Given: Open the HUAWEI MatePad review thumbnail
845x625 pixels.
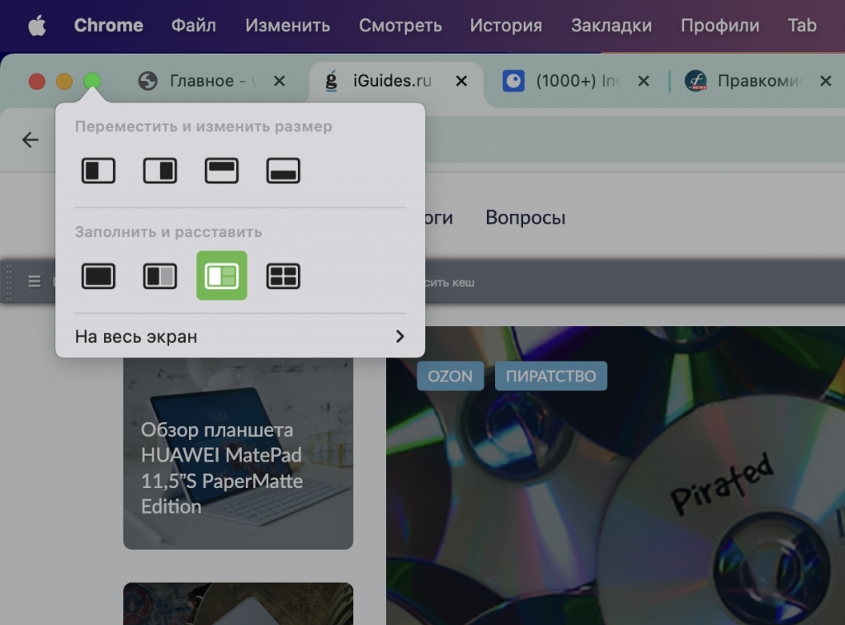Looking at the screenshot, I should coord(238,453).
